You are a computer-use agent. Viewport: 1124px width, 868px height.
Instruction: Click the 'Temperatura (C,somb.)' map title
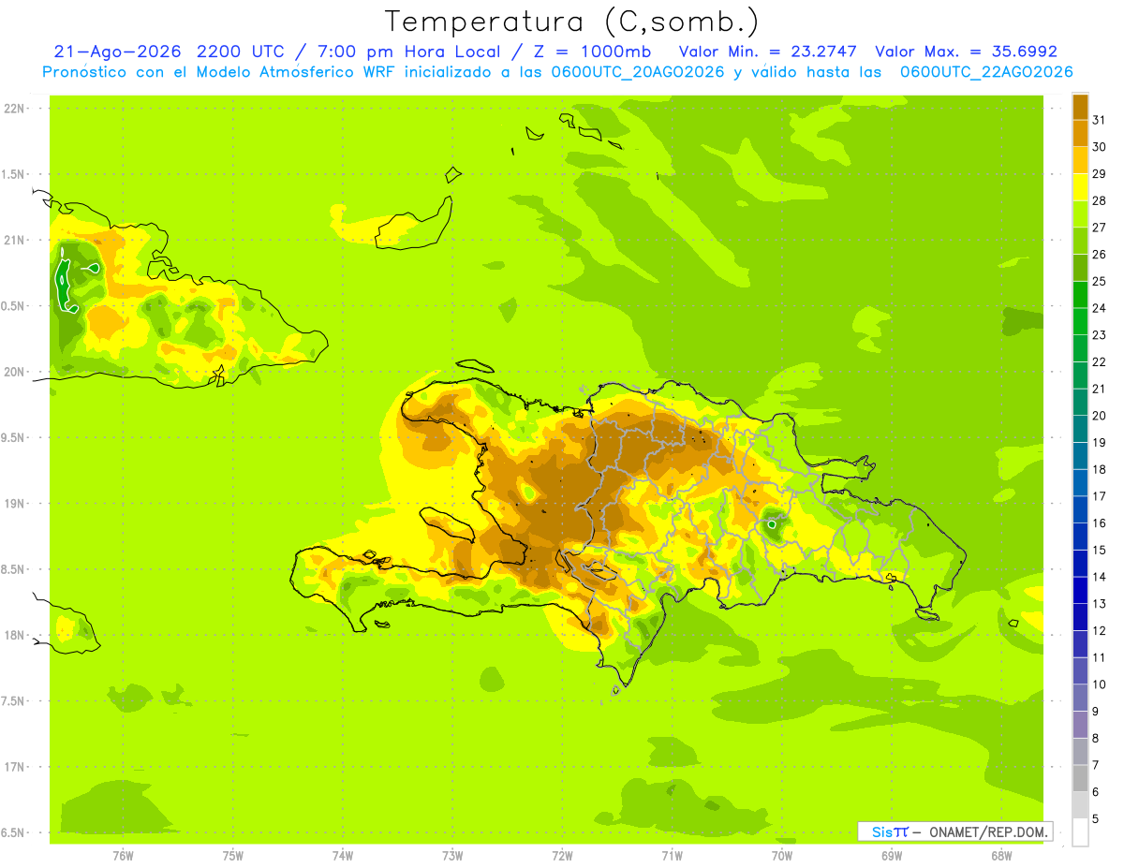[x=572, y=22]
